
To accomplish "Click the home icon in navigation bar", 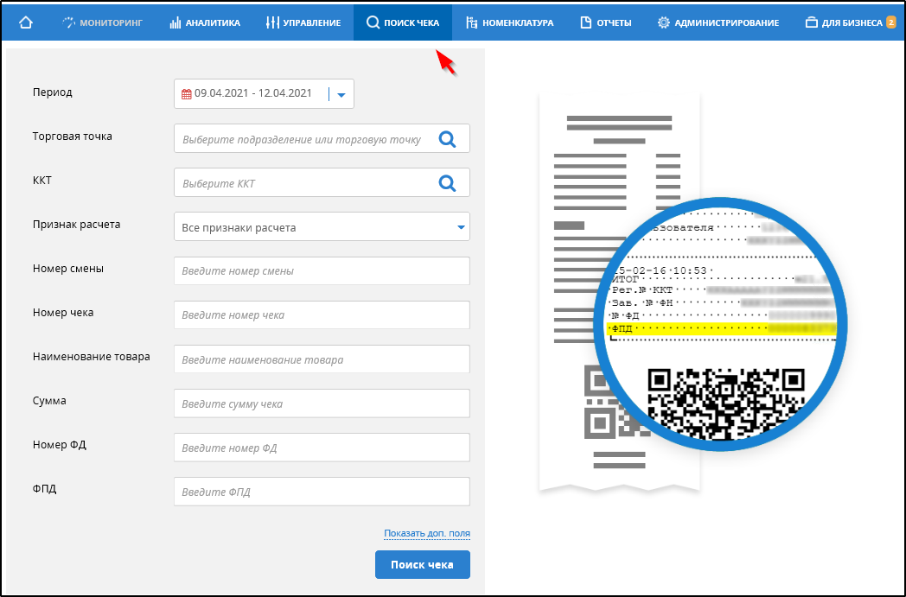I will tap(25, 22).
